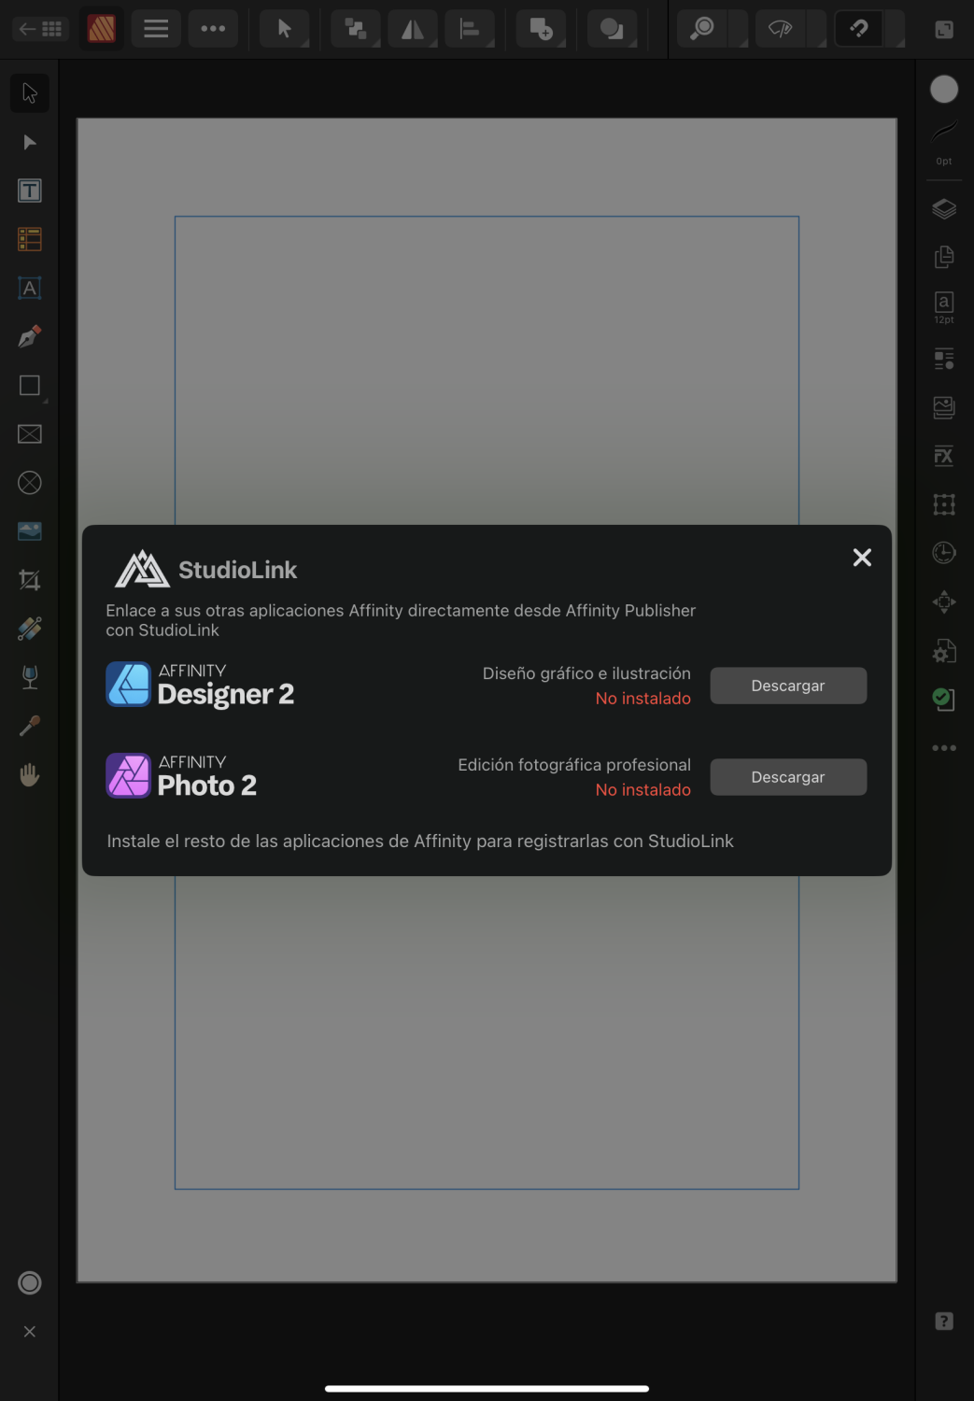Toggle snapping with the magnet icon

(858, 29)
